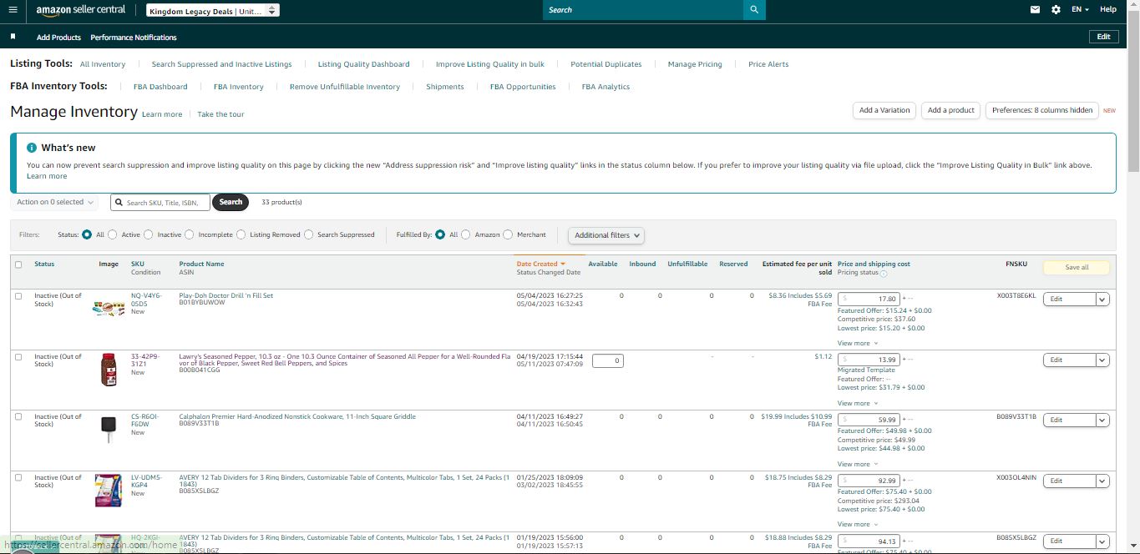Viewport: 1140px width, 554px height.
Task: Click the top Search text field
Action: [643, 10]
